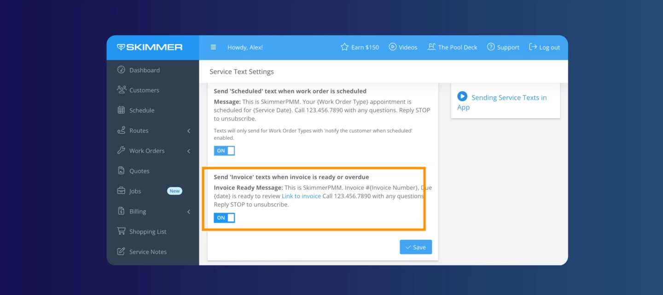Click the Work Orders label in sidebar
Viewport: 663px width, 295px height.
pyautogui.click(x=147, y=151)
